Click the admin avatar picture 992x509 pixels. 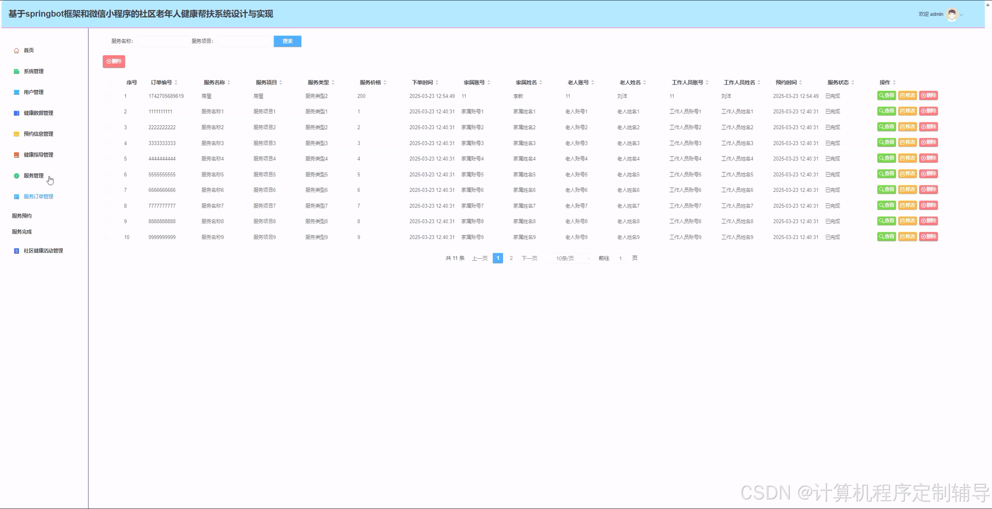[952, 14]
